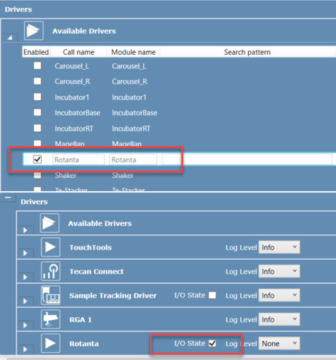This screenshot has height=360, width=336.
Task: Click the Sample Tracking Driver tube icon
Action: (51, 295)
